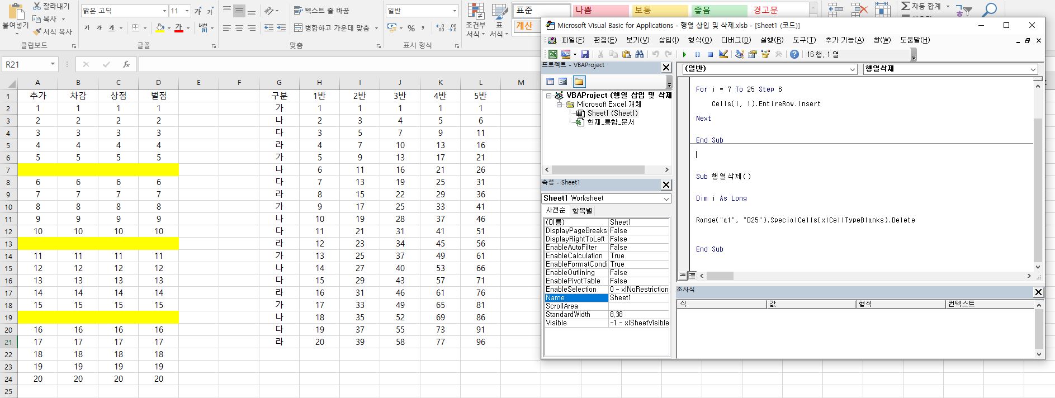Toggle middle vertical align in the ribbon

click(x=239, y=11)
